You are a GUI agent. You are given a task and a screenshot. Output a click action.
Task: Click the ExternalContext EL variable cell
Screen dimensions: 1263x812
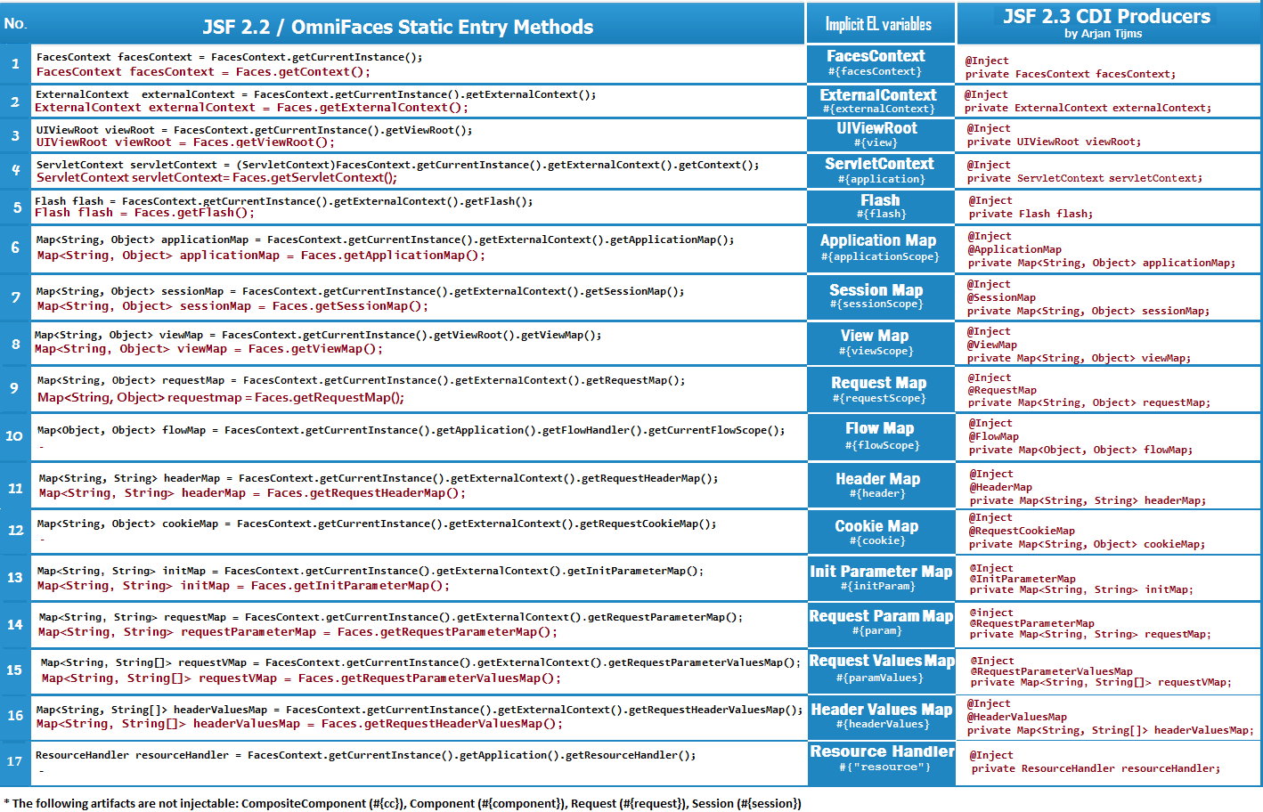[x=881, y=101]
